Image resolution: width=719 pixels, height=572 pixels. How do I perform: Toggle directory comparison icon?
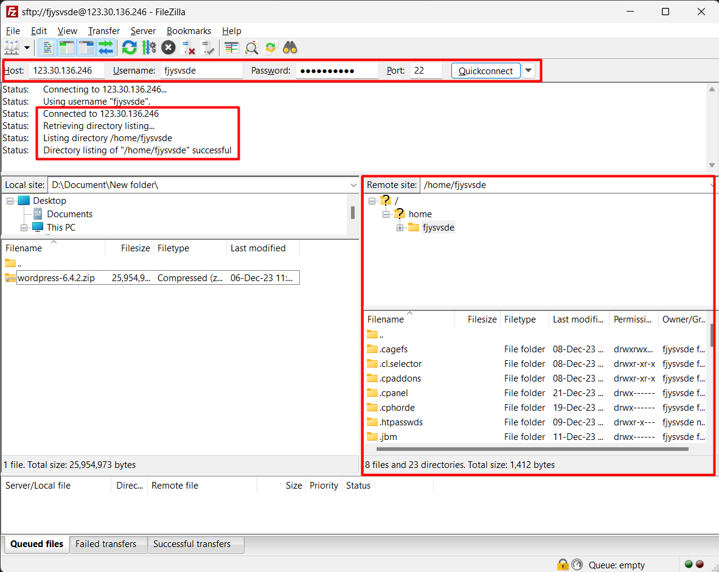pyautogui.click(x=251, y=47)
